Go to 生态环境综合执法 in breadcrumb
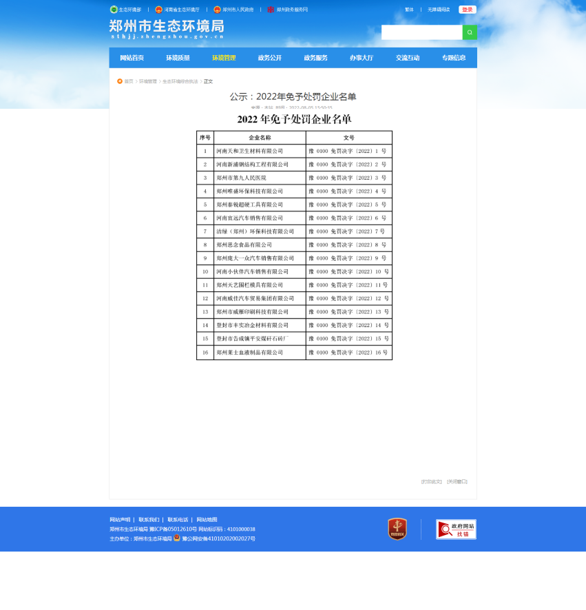The height and width of the screenshot is (610, 586). [180, 81]
